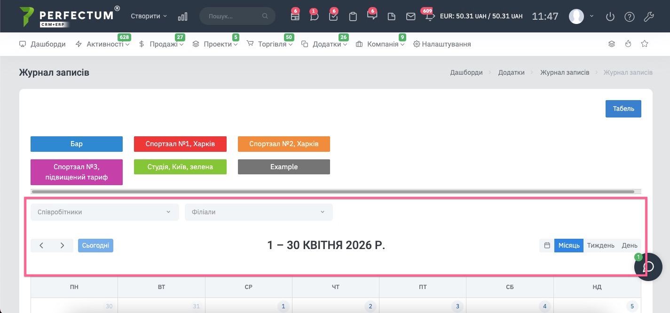Click the flame icon in menu bar
Viewport: 670px width, 313px height.
coord(628,44)
